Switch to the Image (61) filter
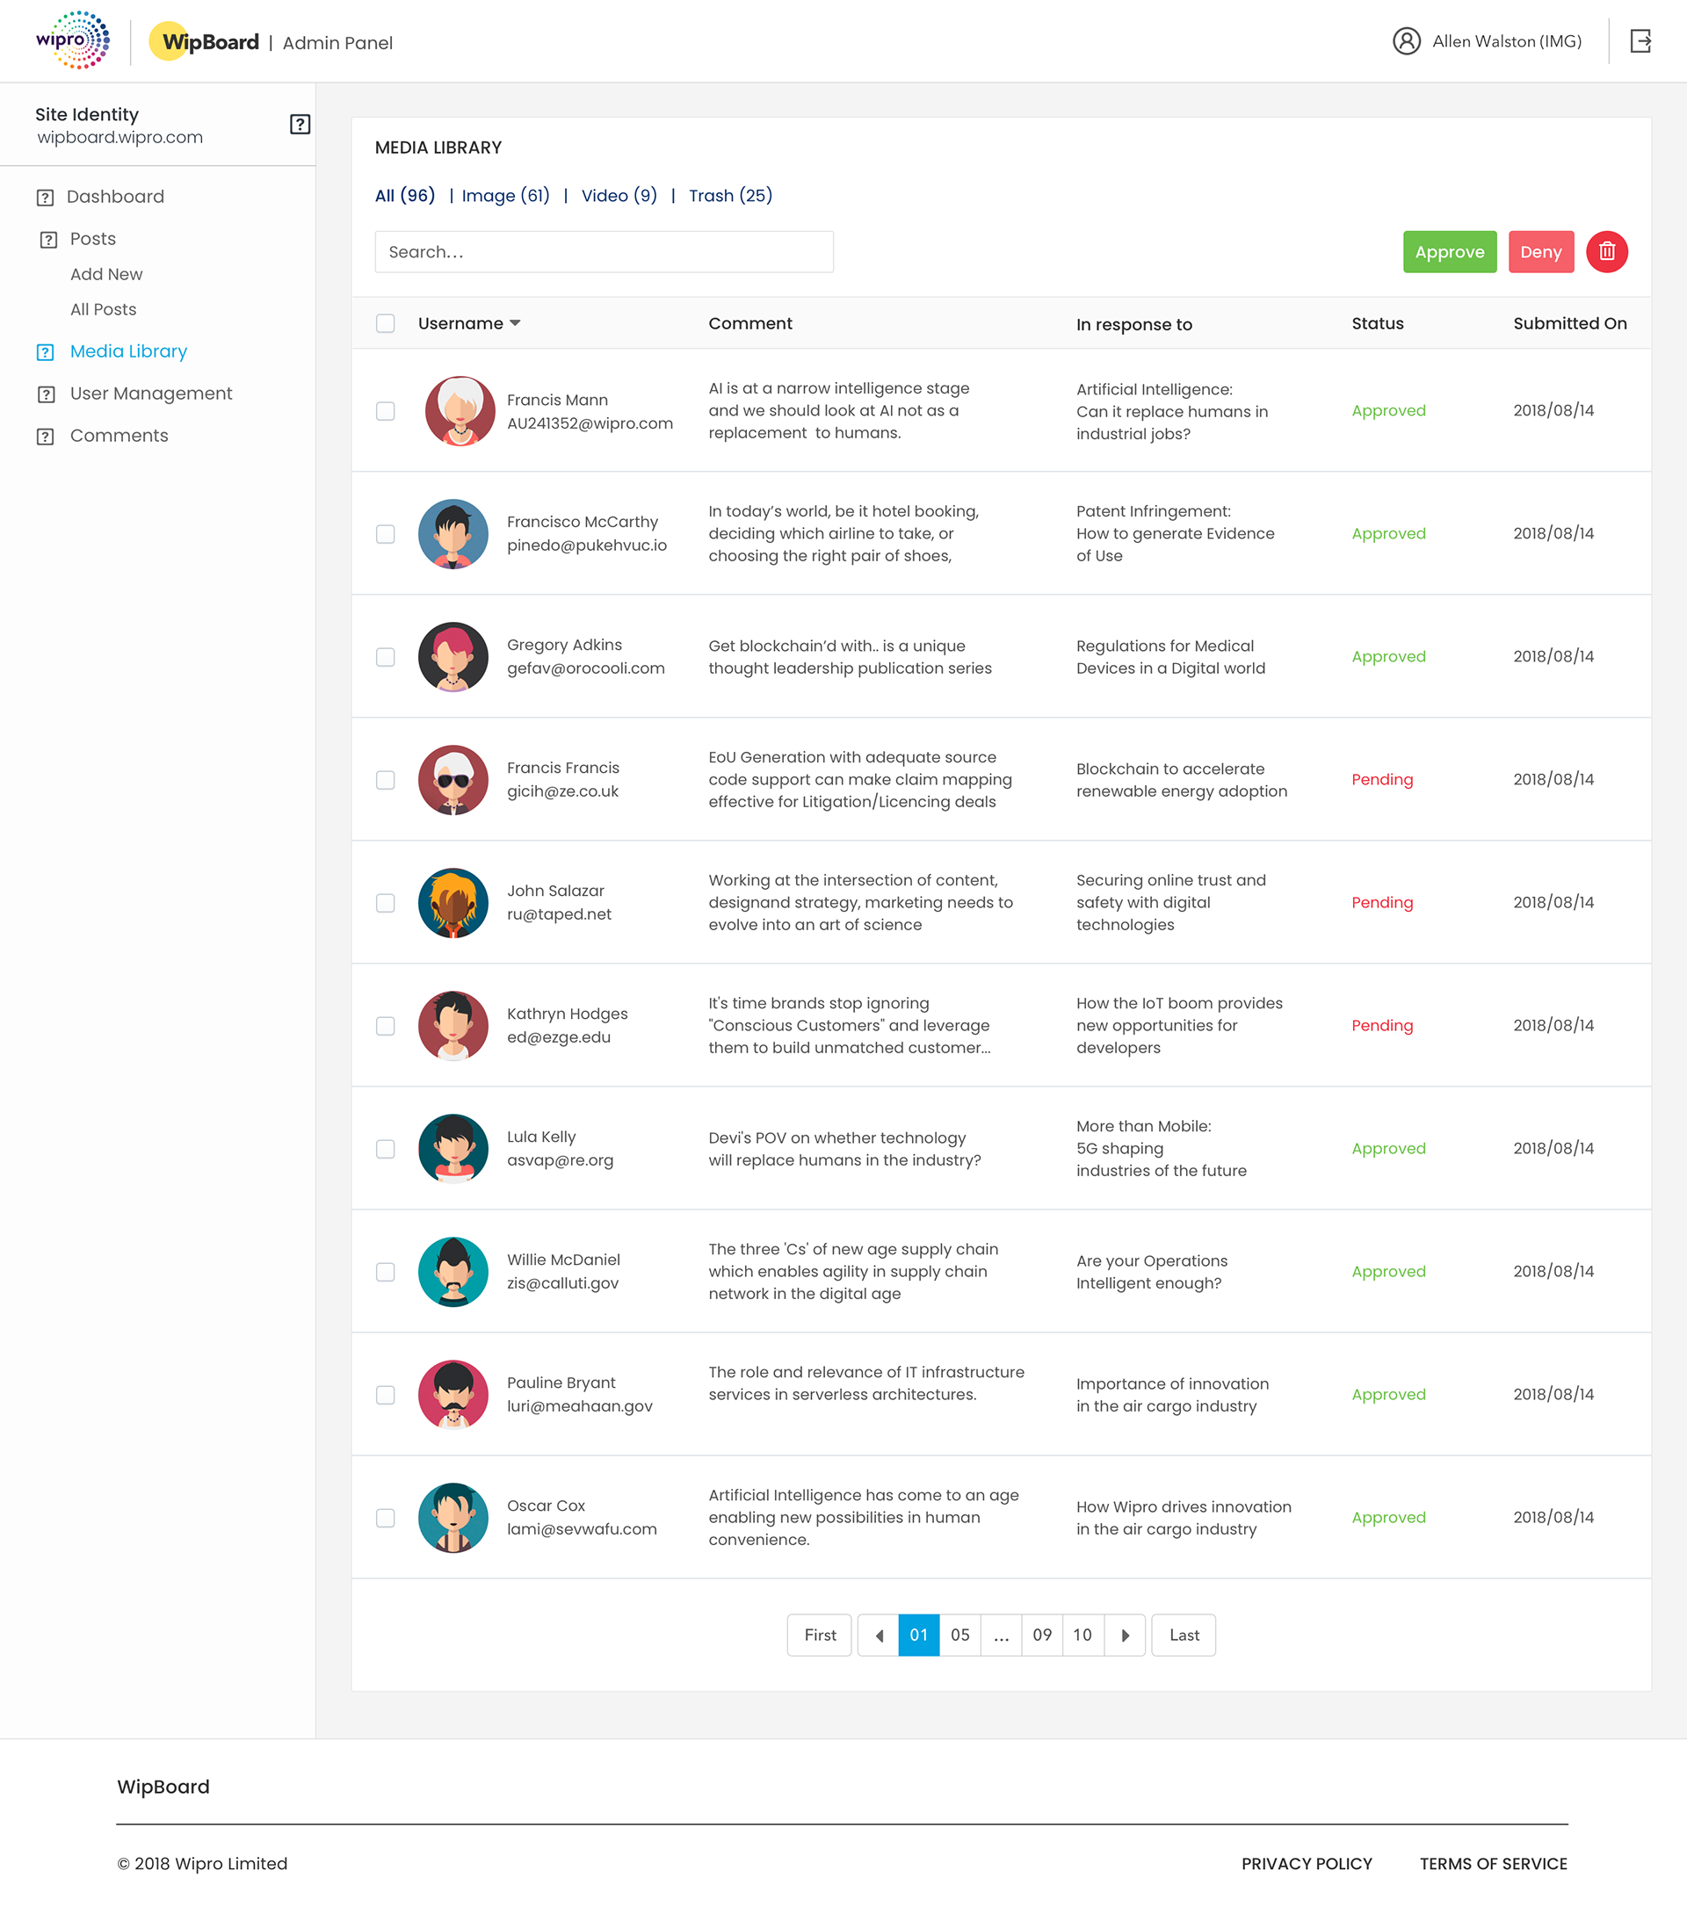 505,196
